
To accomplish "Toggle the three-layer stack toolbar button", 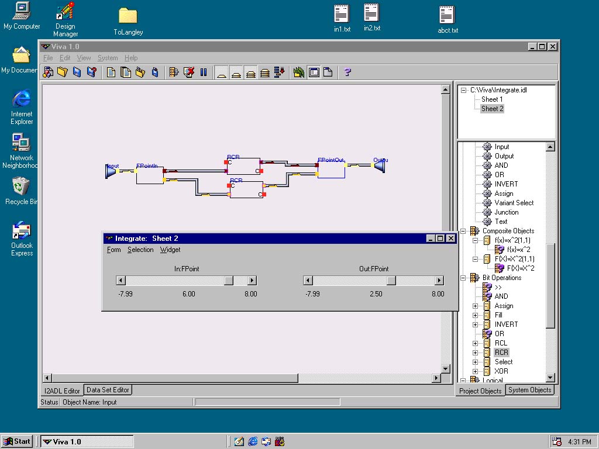I will click(250, 72).
